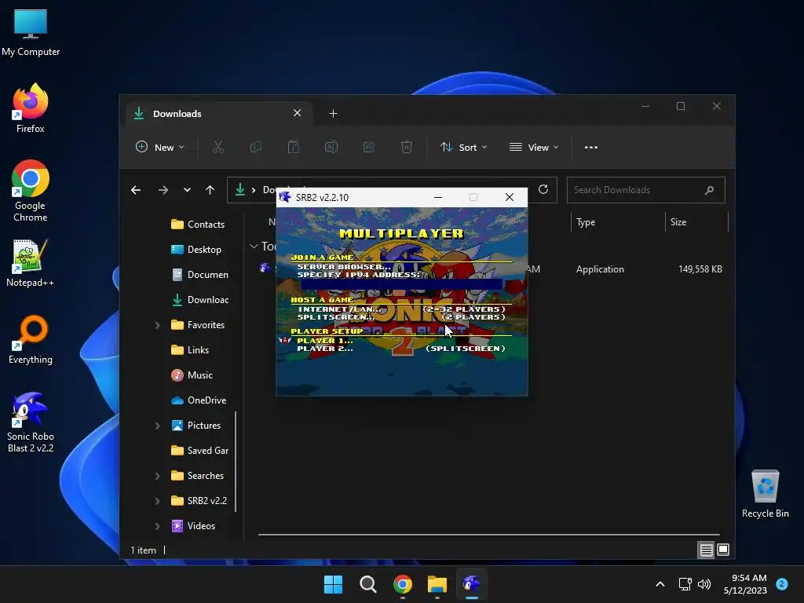The image size is (804, 603).
Task: Switch to large thumbnails view icon
Action: coord(723,550)
